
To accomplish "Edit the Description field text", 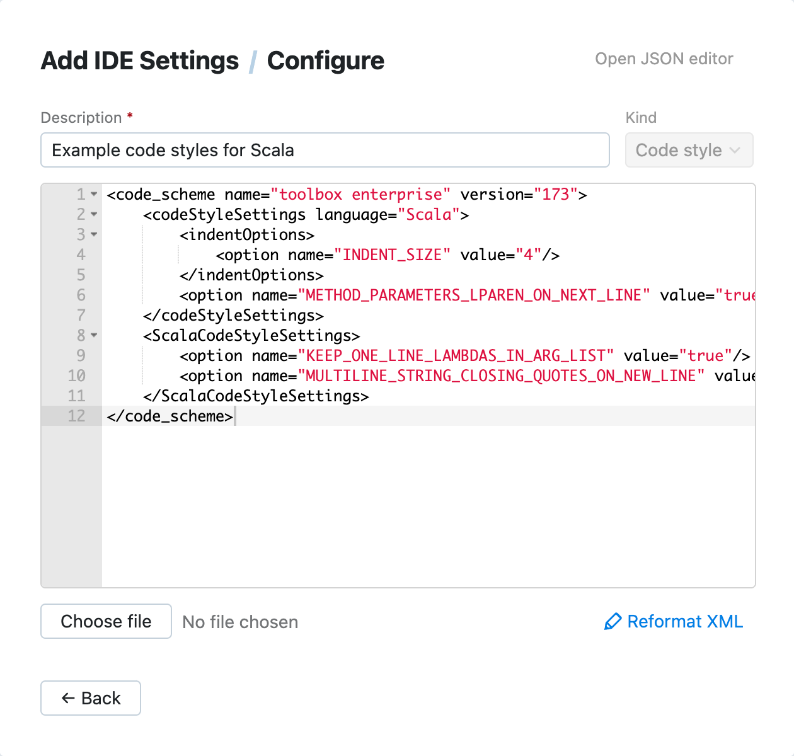I will pos(325,150).
